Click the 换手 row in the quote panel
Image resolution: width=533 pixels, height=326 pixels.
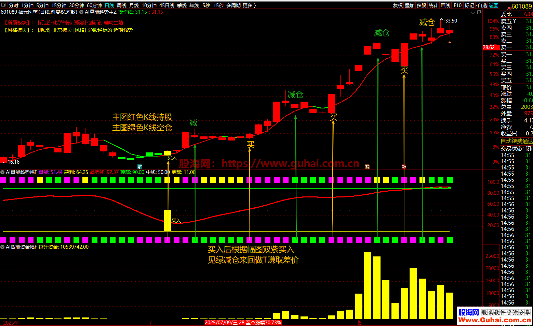point(517,120)
